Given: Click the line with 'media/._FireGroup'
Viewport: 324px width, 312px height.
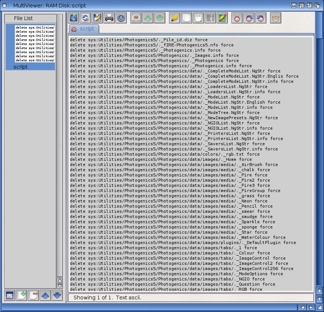Looking at the screenshot, I should click(175, 190).
